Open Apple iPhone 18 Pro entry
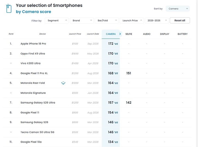This screenshot has height=147, width=198. (33, 44)
